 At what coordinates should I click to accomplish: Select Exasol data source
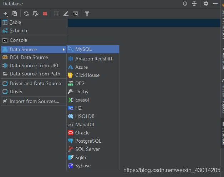(x=93, y=100)
